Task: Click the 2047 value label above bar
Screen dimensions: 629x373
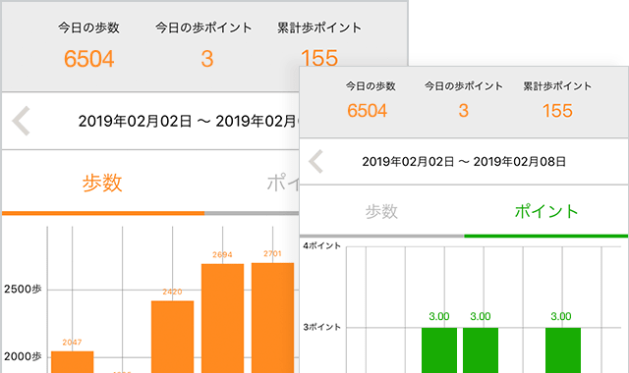Action: point(72,343)
